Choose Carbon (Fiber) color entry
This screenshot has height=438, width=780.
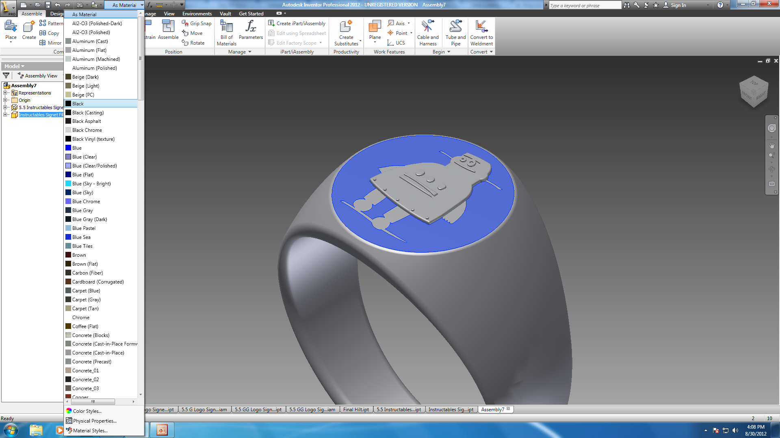tap(101, 273)
